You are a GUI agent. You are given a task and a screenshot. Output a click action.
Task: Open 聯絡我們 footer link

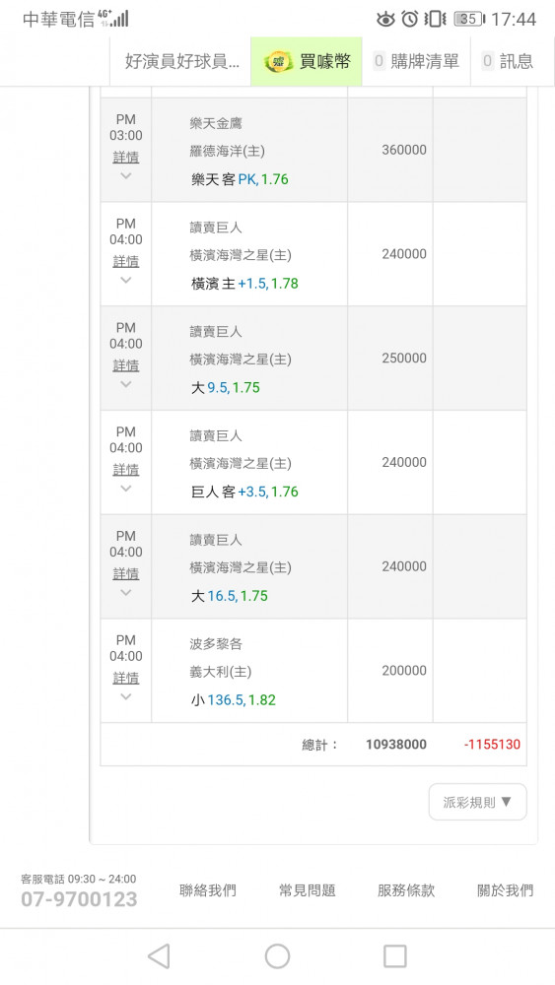coord(207,890)
